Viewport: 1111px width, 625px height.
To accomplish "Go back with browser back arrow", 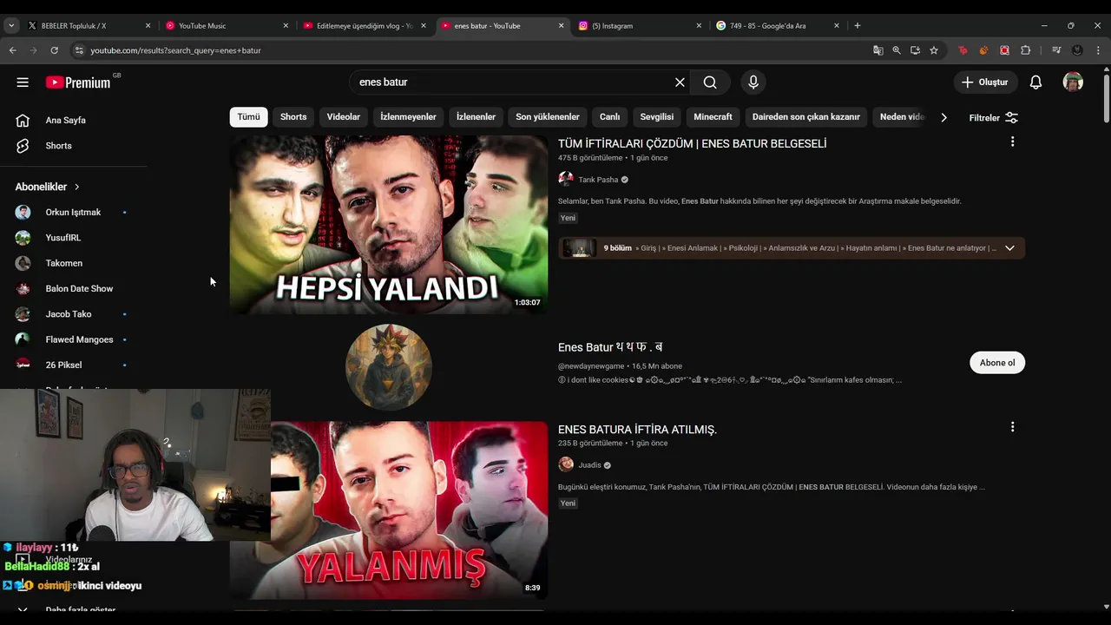I will [13, 50].
